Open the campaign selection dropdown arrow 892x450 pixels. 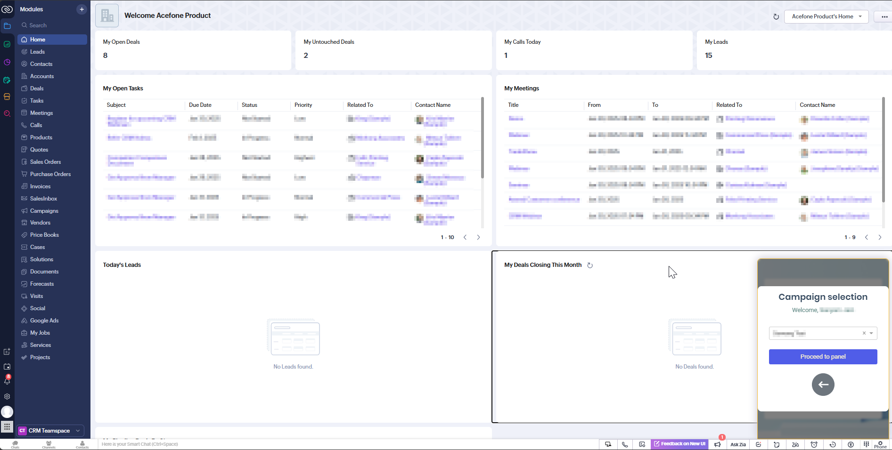(871, 333)
